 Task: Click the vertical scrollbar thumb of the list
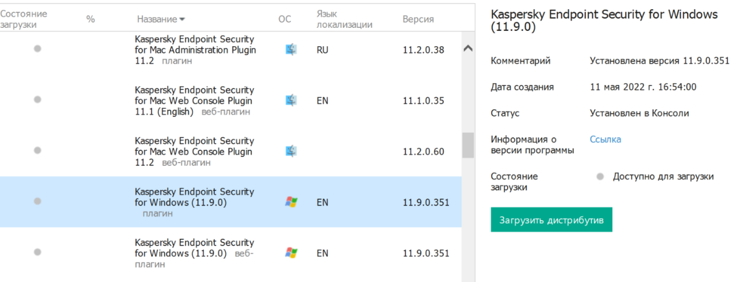click(468, 145)
